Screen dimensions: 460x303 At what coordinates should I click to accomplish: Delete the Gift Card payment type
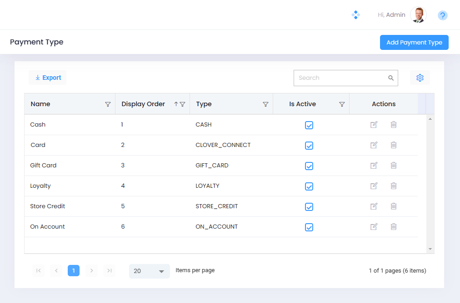click(394, 166)
